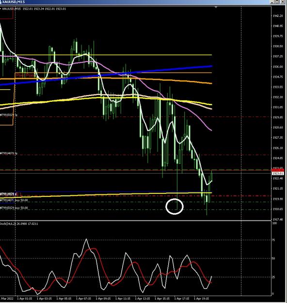
Task: Click the 1928.60 price axis label
Action: 278,128
